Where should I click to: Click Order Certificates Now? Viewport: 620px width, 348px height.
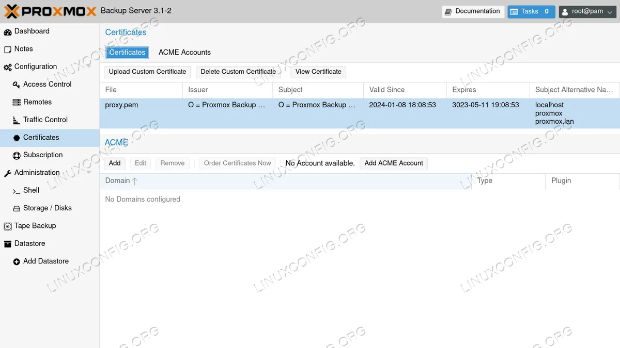238,163
